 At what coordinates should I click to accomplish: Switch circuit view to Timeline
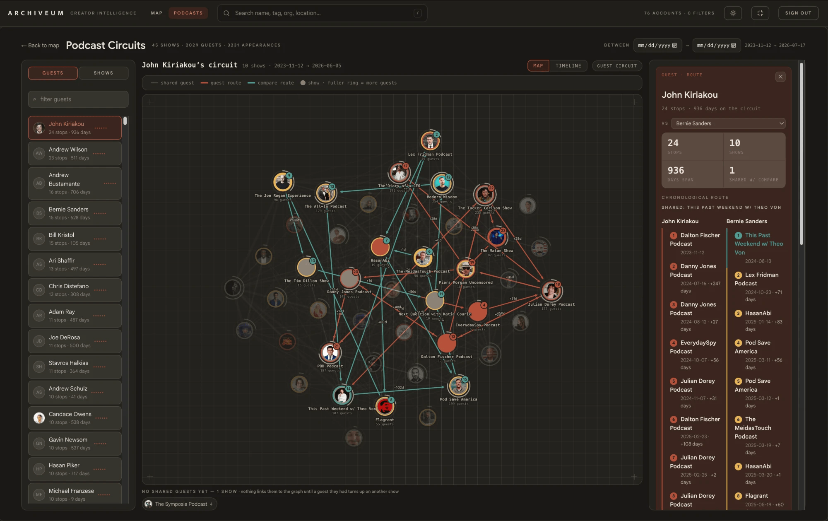click(x=568, y=66)
